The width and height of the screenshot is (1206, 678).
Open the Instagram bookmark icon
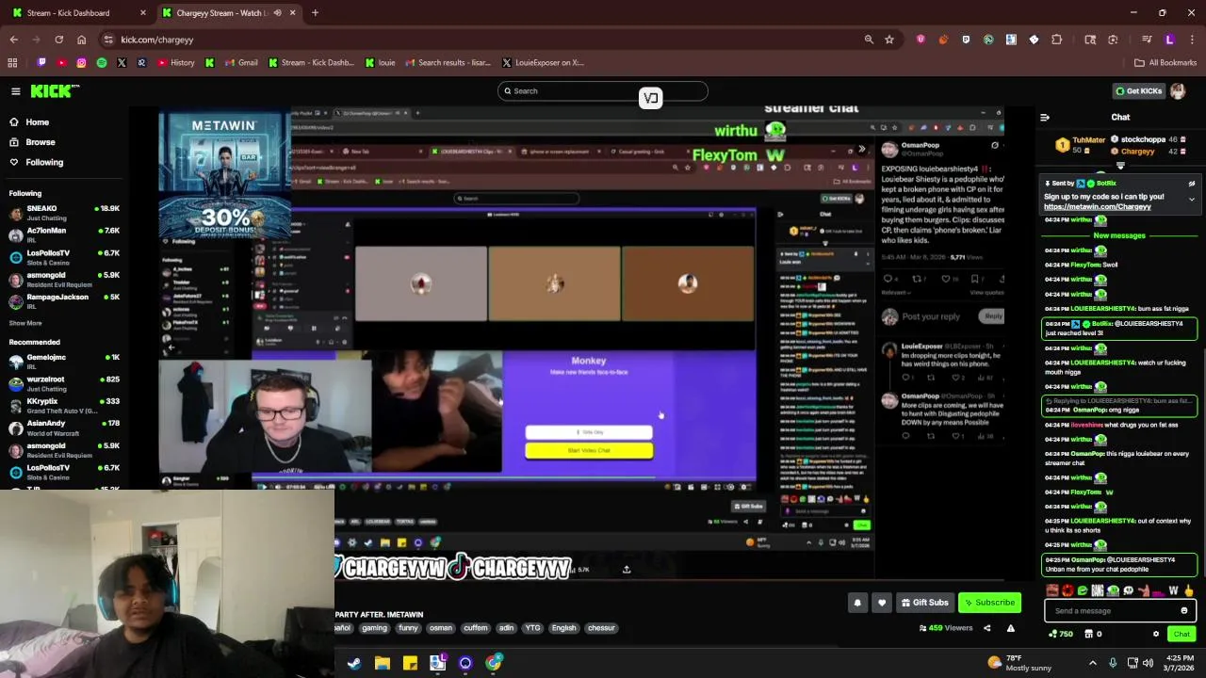pyautogui.click(x=81, y=63)
